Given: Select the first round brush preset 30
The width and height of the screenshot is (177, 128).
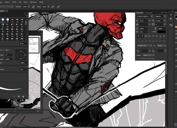Looking at the screenshot, I should [x=3, y=20].
